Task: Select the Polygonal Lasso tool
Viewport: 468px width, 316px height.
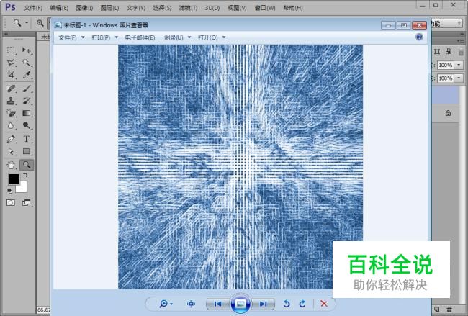Action: click(11, 63)
